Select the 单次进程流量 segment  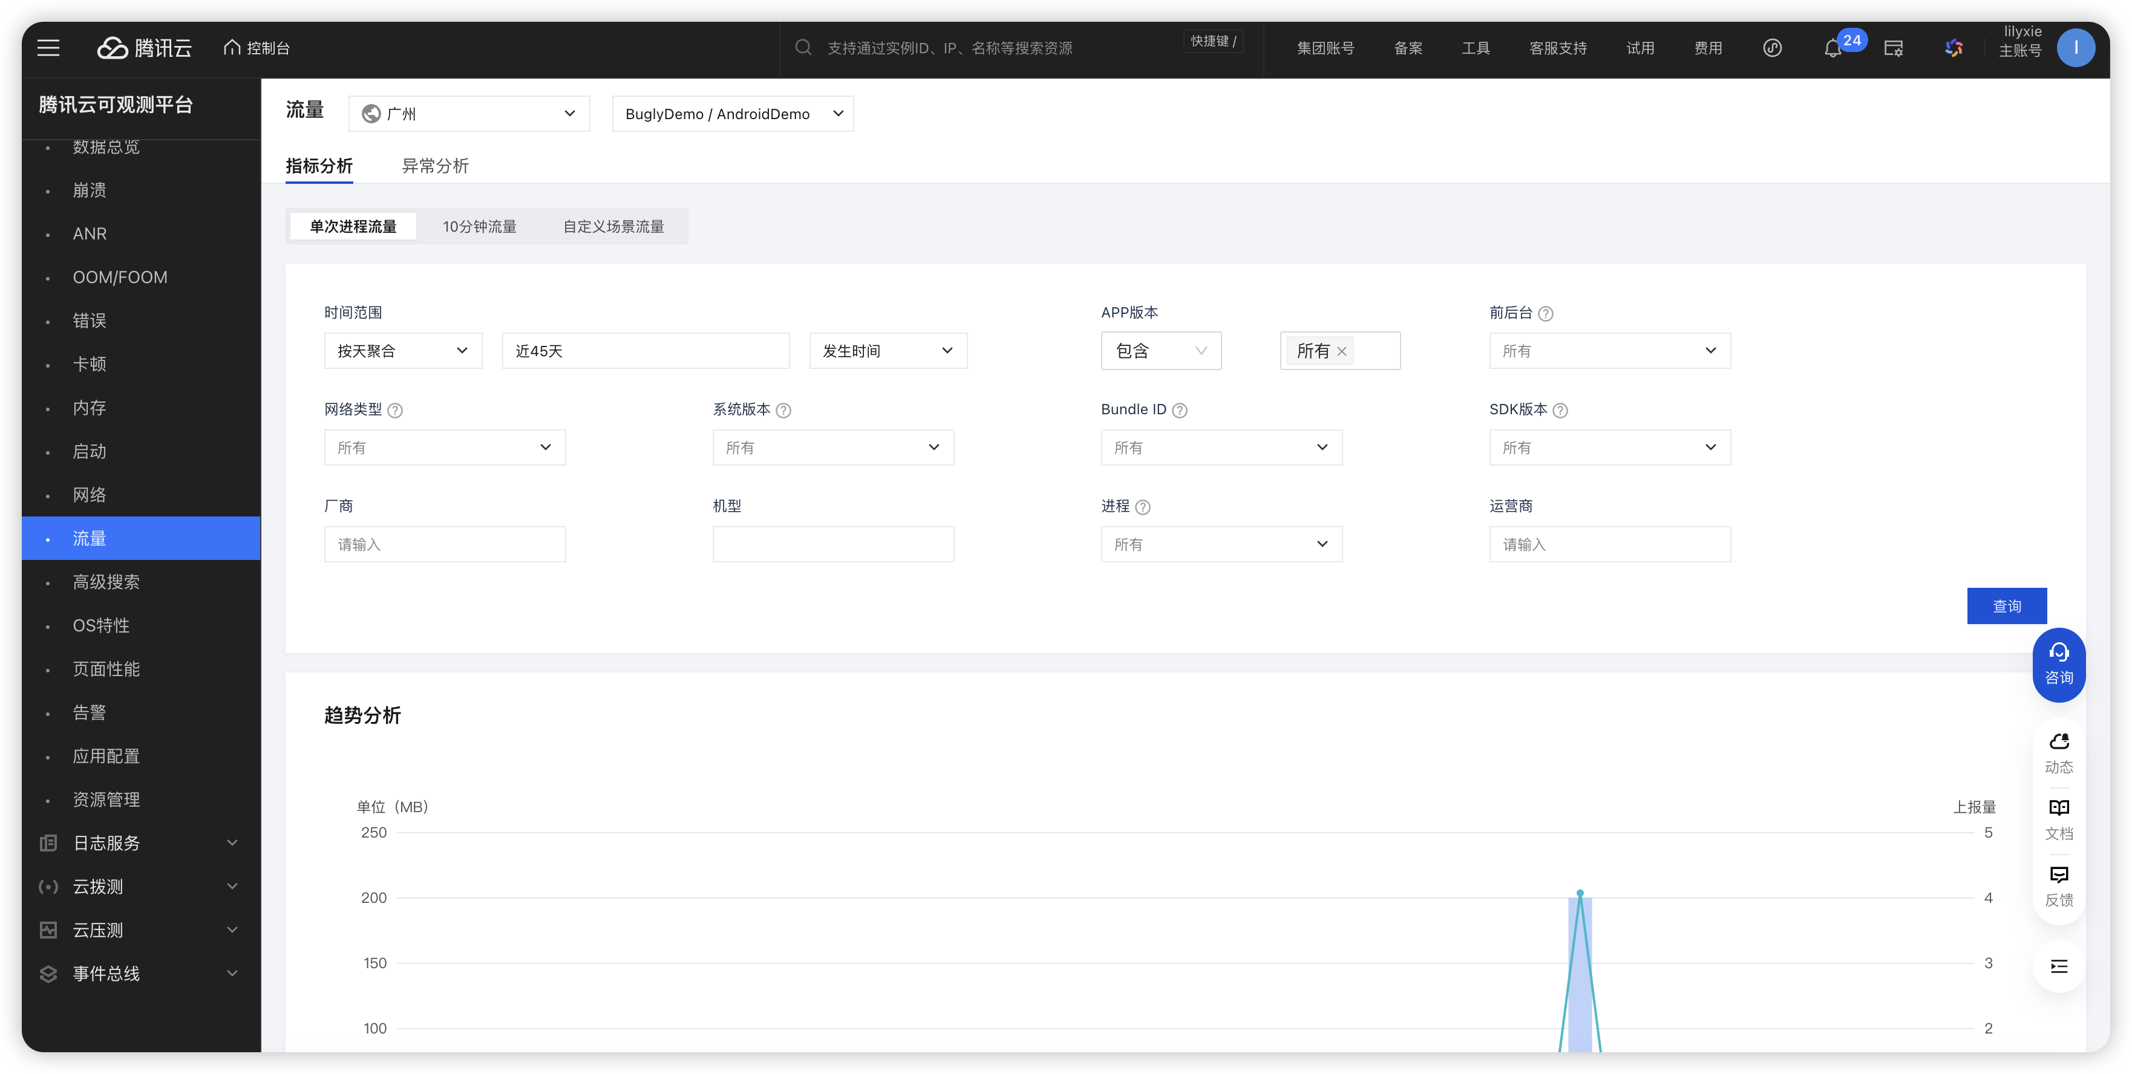tap(353, 226)
